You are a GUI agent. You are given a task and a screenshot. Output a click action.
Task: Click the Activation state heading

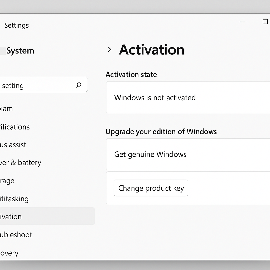coord(131,75)
